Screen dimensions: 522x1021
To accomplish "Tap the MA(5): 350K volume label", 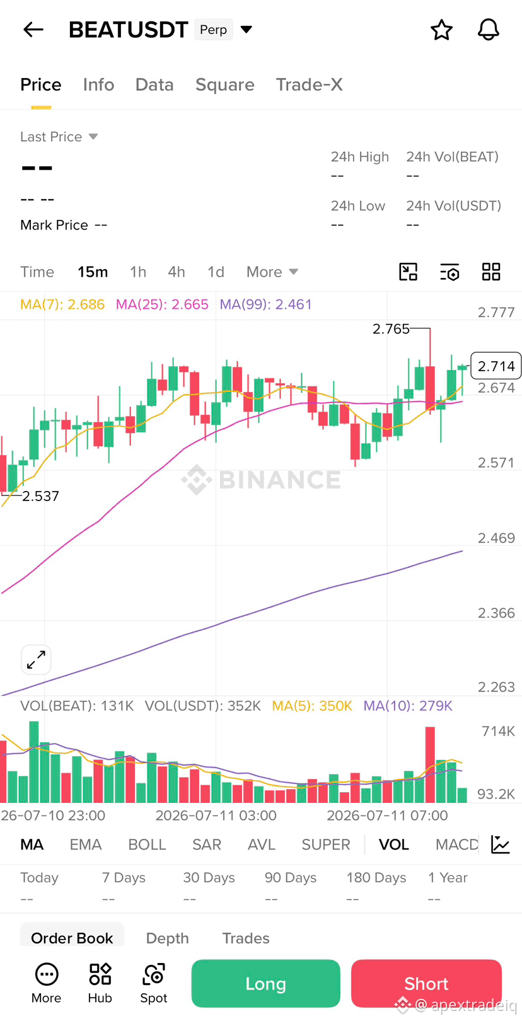I will click(312, 706).
